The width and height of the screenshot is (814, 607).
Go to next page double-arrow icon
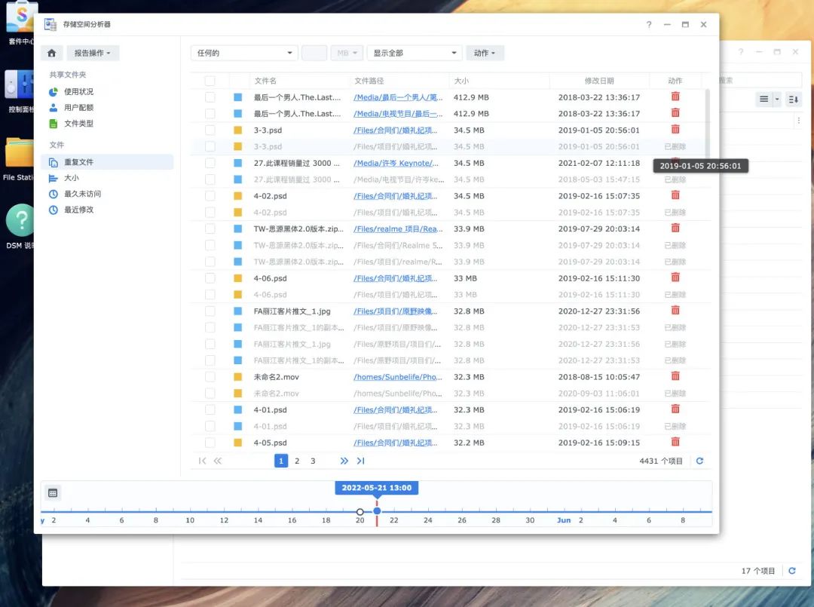(x=344, y=461)
